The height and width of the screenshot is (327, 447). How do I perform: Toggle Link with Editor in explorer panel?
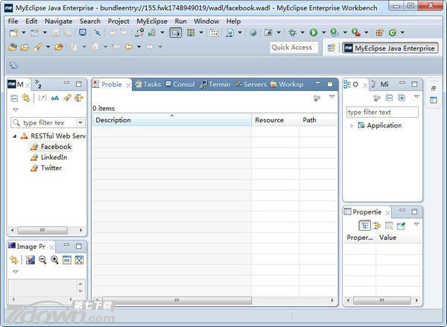[x=26, y=98]
